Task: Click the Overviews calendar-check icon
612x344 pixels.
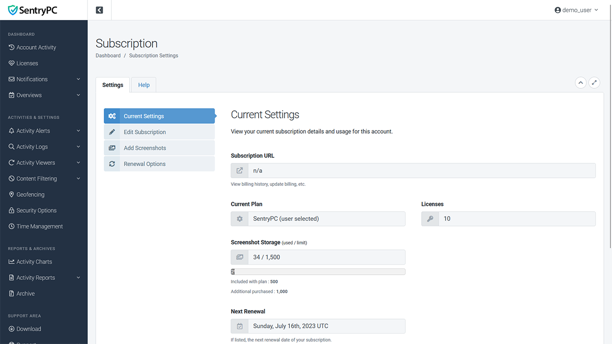Action: [11, 95]
